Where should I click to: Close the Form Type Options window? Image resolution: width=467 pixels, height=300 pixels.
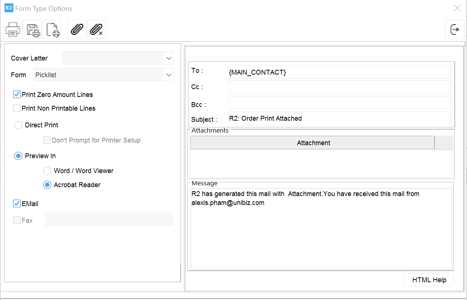point(457,8)
